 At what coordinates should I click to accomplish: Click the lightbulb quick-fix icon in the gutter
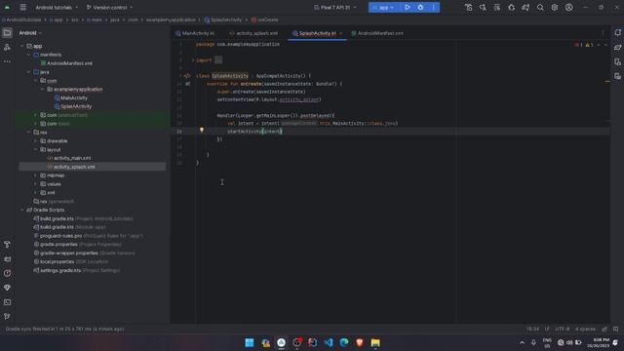click(202, 130)
